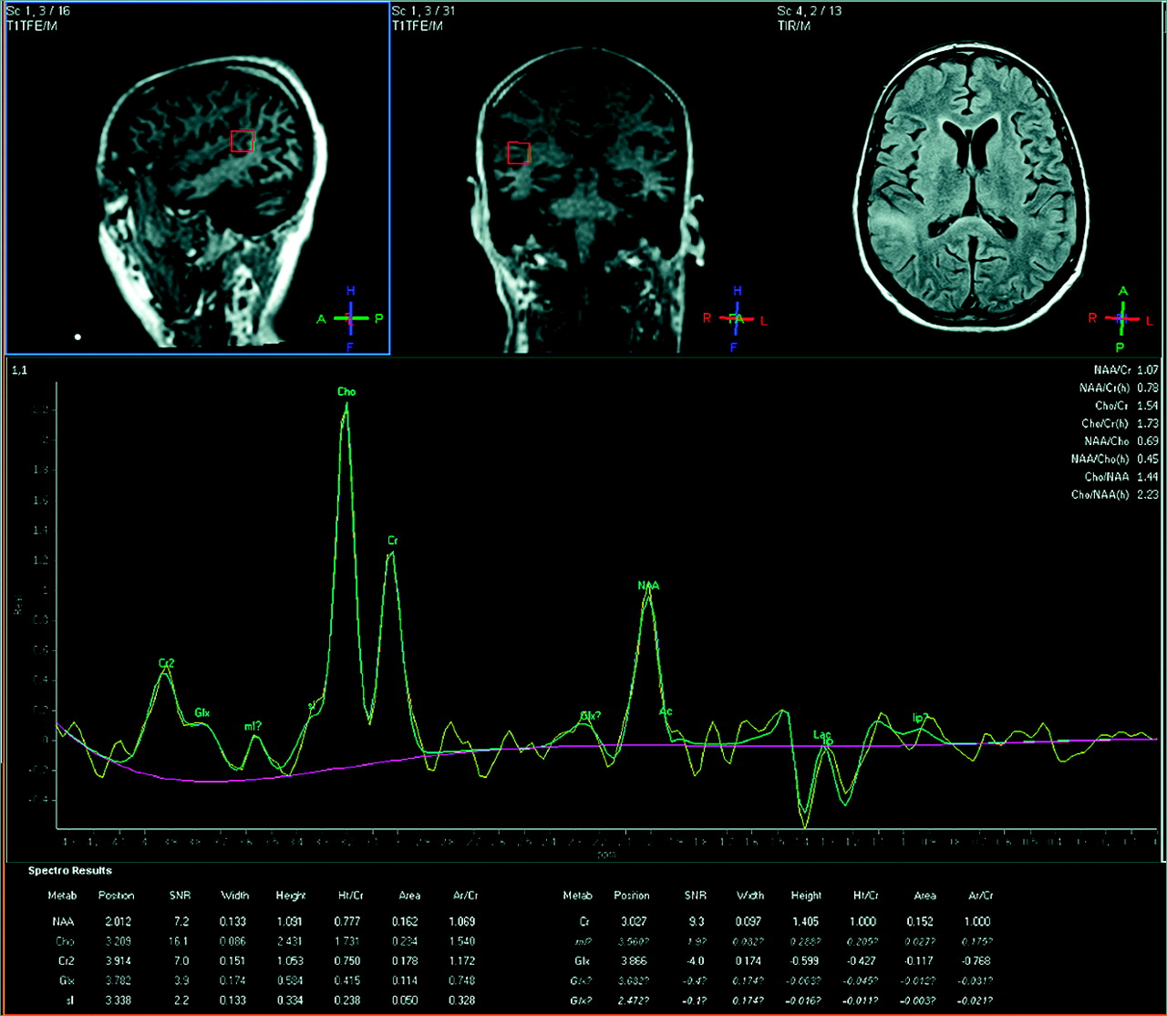
Task: Click the Cr position value 3.027
Action: pyautogui.click(x=633, y=921)
